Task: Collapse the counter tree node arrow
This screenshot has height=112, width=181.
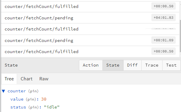Action: (x=4, y=91)
